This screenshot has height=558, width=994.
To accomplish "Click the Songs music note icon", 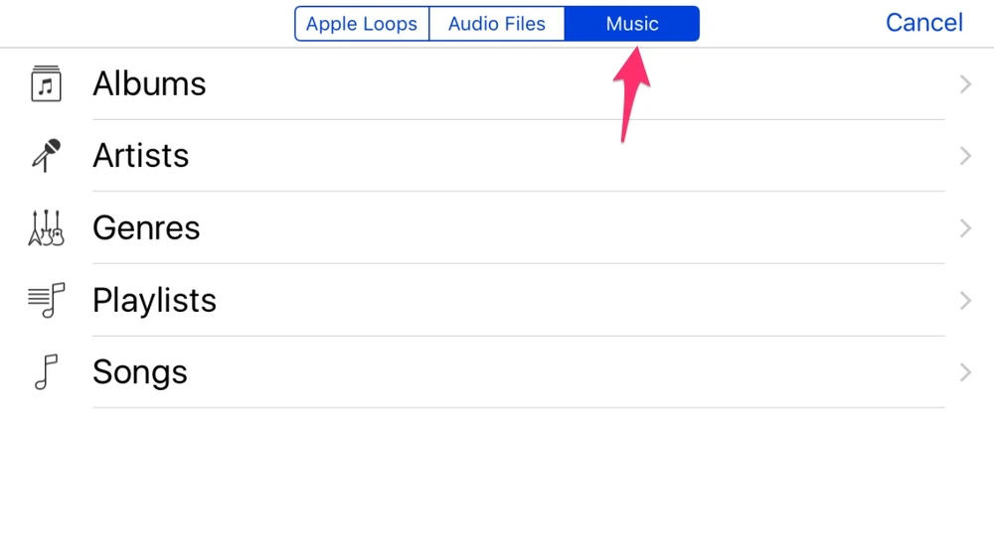I will [x=46, y=372].
